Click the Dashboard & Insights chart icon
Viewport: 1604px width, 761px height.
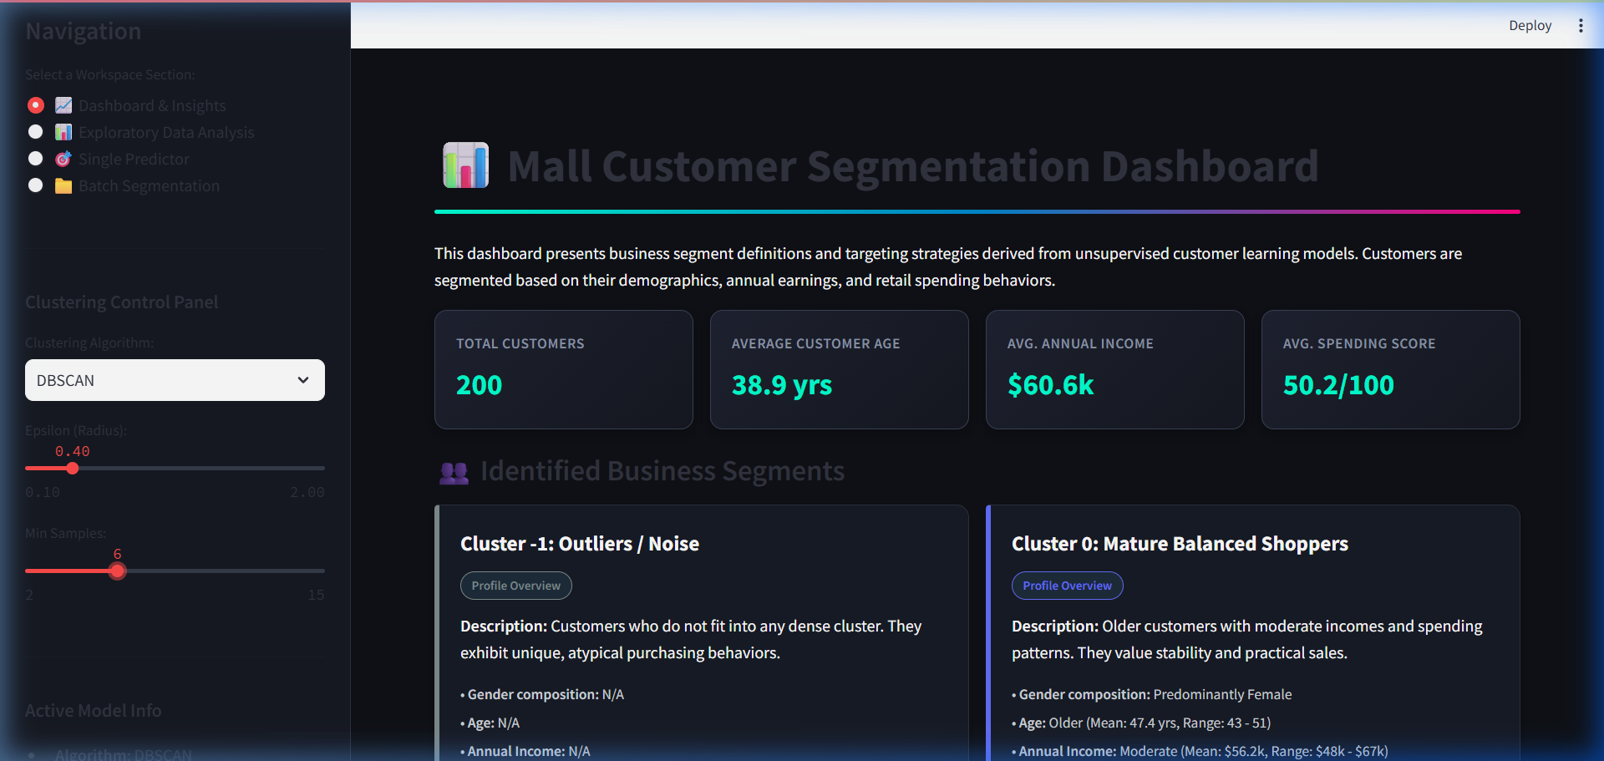point(63,105)
